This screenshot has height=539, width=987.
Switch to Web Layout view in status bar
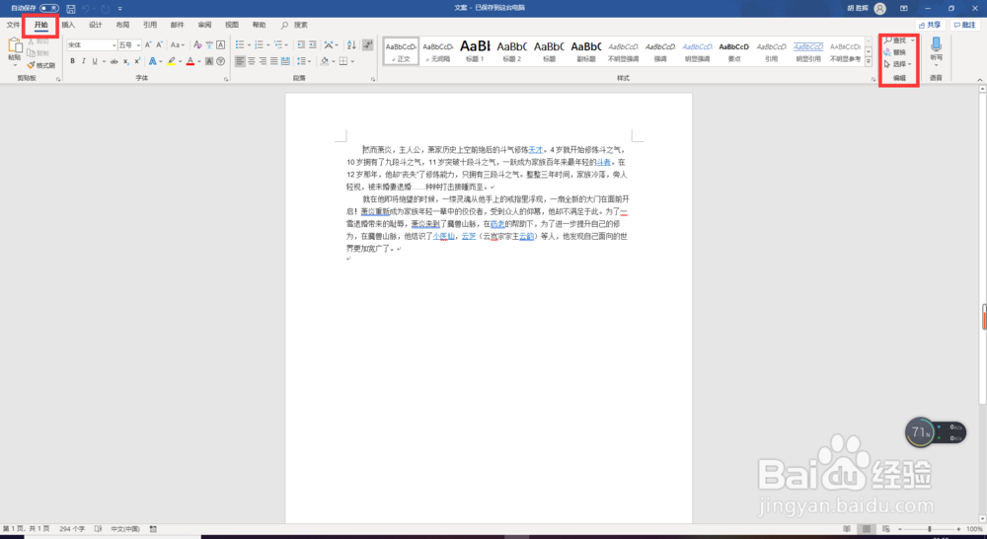(886, 529)
